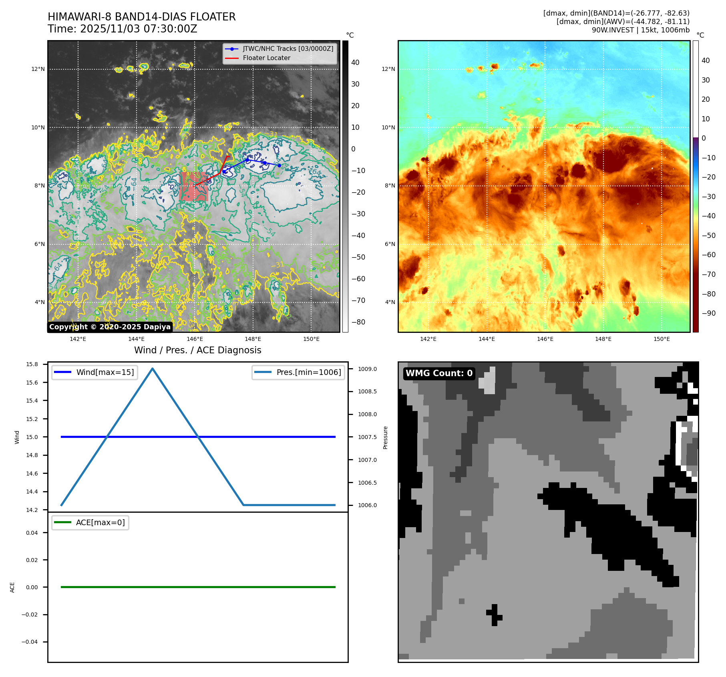This screenshot has height=677, width=726.
Task: Click the WMG Count: 0 label
Action: click(x=439, y=373)
